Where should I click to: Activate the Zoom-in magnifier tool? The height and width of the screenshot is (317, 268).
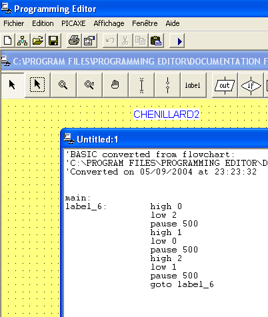tap(89, 85)
